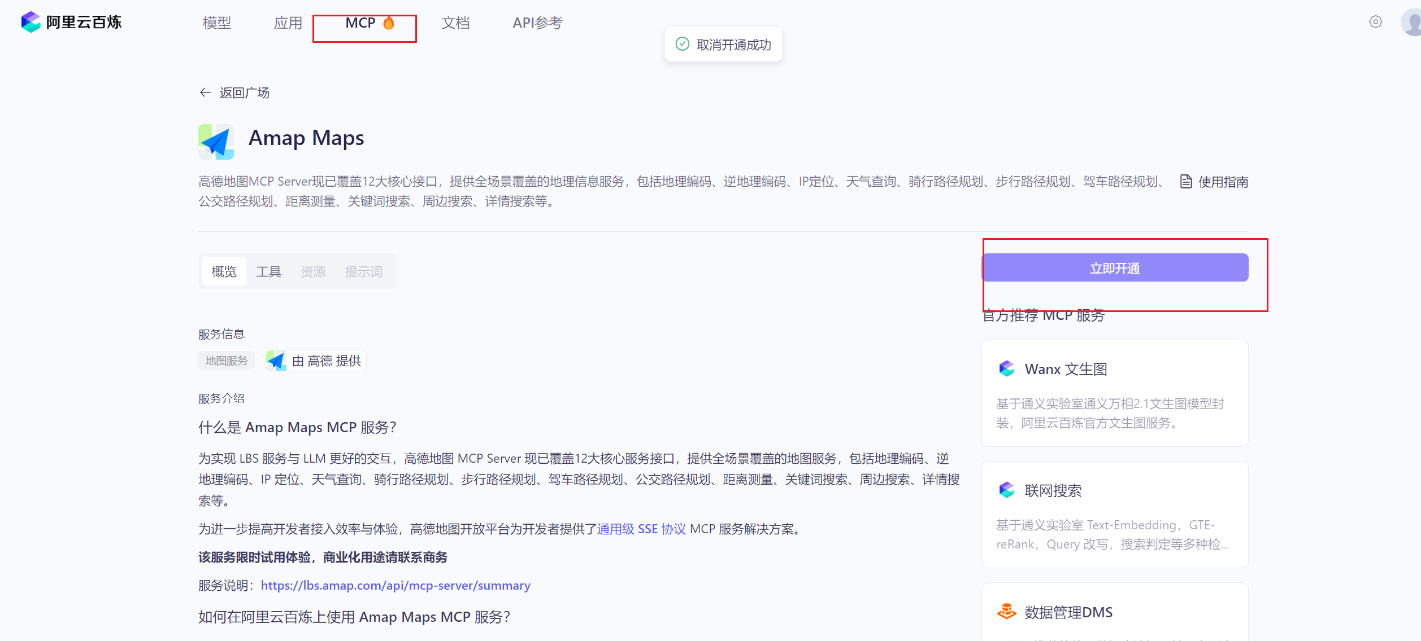Click the MCP flame icon
The width and height of the screenshot is (1421, 641).
389,23
